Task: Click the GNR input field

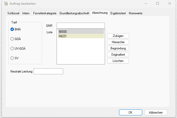Action: click(80, 25)
